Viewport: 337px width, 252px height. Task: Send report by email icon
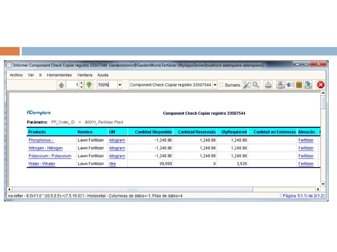[290, 85]
